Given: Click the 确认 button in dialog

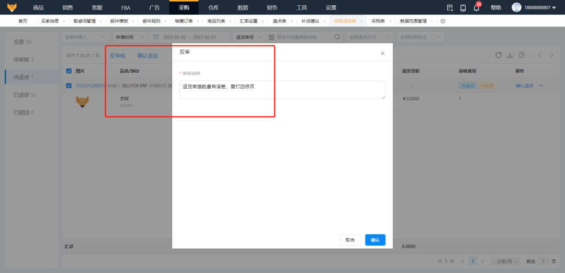Looking at the screenshot, I should [x=375, y=240].
